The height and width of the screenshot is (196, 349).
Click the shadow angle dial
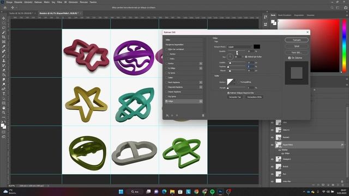(x=230, y=57)
